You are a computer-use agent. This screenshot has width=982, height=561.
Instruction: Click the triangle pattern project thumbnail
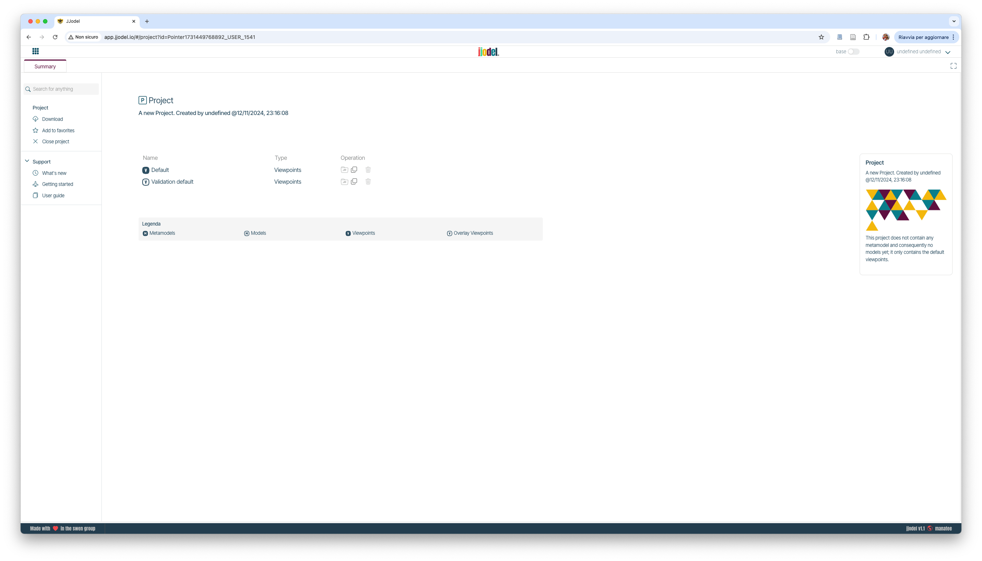point(906,210)
